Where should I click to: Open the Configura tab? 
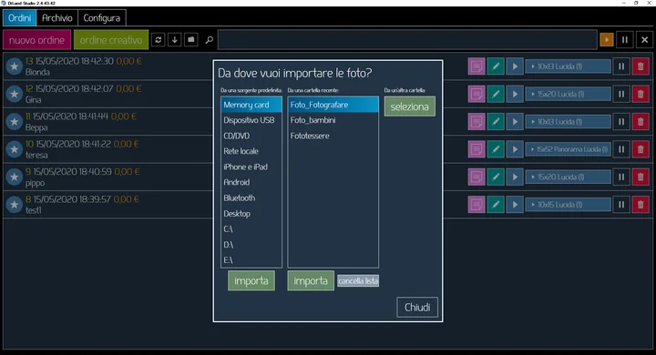[x=102, y=18]
